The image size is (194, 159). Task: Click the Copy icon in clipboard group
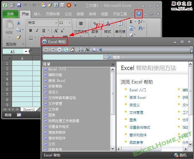click(19, 30)
